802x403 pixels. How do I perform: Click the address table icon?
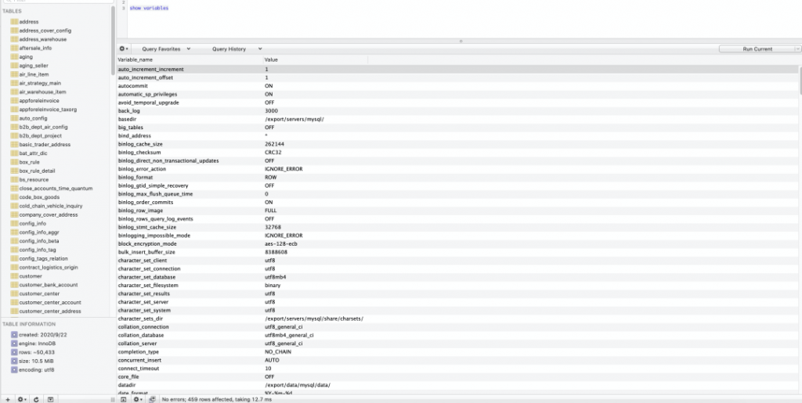(14, 22)
